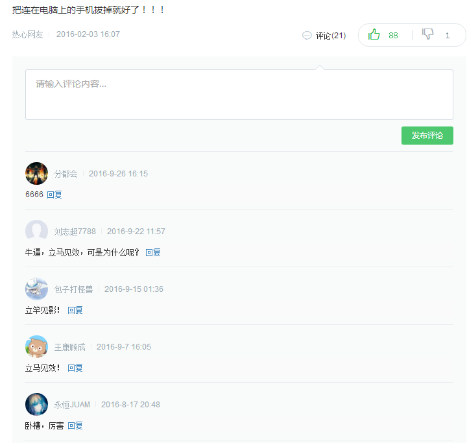Reply to 刘志超7788's comment
Viewport: 467px width, 443px height.
point(153,252)
